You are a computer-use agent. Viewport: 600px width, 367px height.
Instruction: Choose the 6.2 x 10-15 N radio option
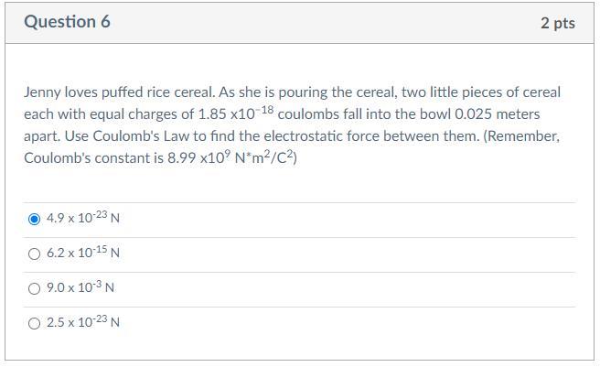(x=35, y=254)
